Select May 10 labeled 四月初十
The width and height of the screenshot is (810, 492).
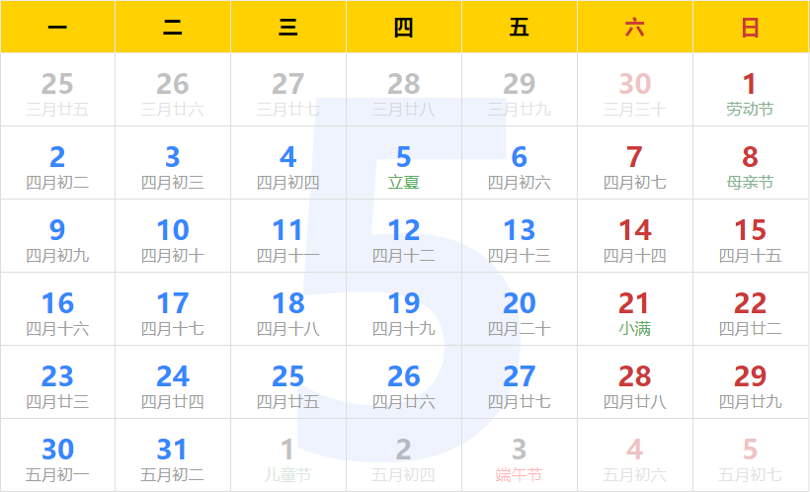pyautogui.click(x=173, y=236)
